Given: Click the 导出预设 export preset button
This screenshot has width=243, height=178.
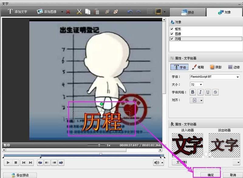Looking at the screenshot, I should point(20,175).
